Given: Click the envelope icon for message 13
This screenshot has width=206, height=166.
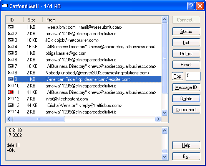Looking at the screenshot, I should pyautogui.click(x=11, y=105).
